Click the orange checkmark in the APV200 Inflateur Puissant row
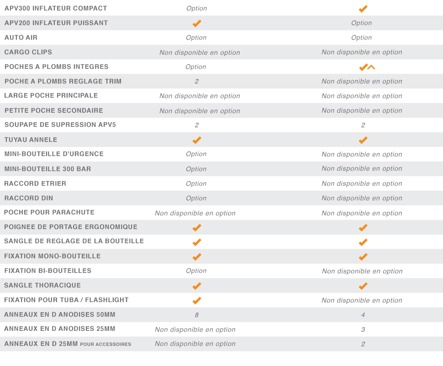 pos(197,23)
